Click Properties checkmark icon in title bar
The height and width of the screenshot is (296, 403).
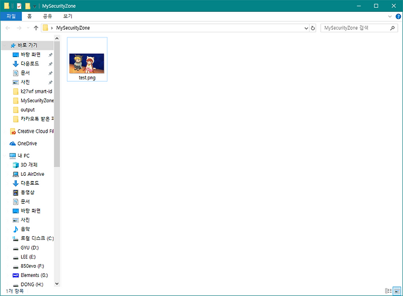(x=19, y=6)
